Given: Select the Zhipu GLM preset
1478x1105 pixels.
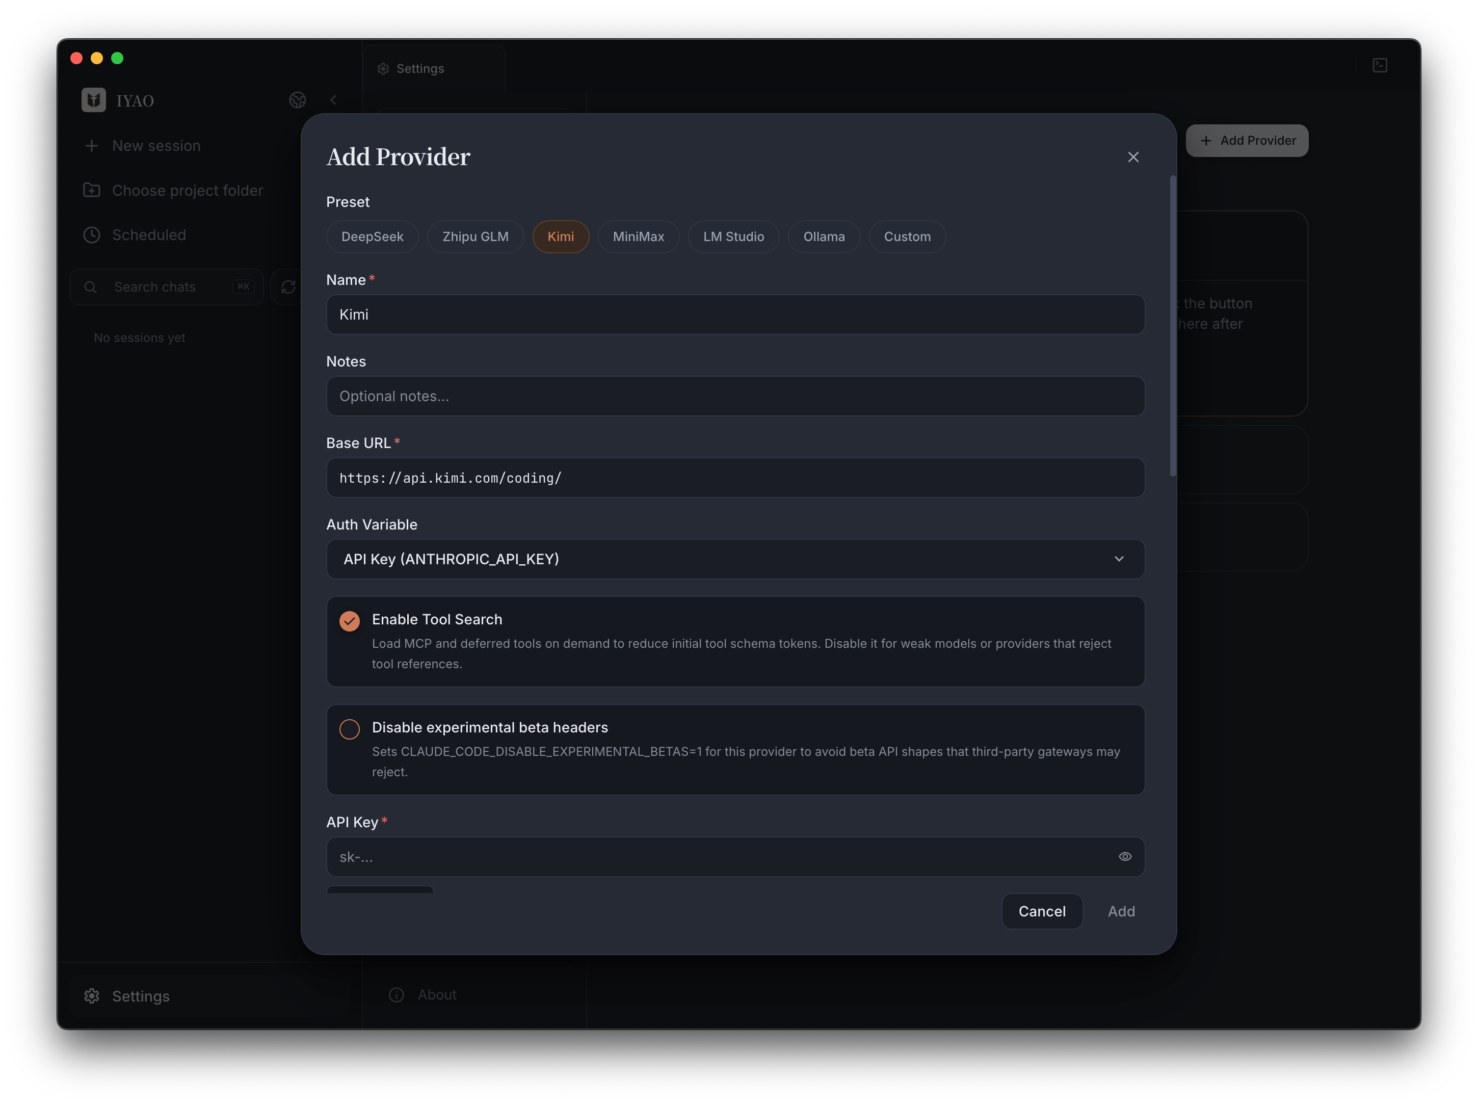Looking at the screenshot, I should pos(475,236).
